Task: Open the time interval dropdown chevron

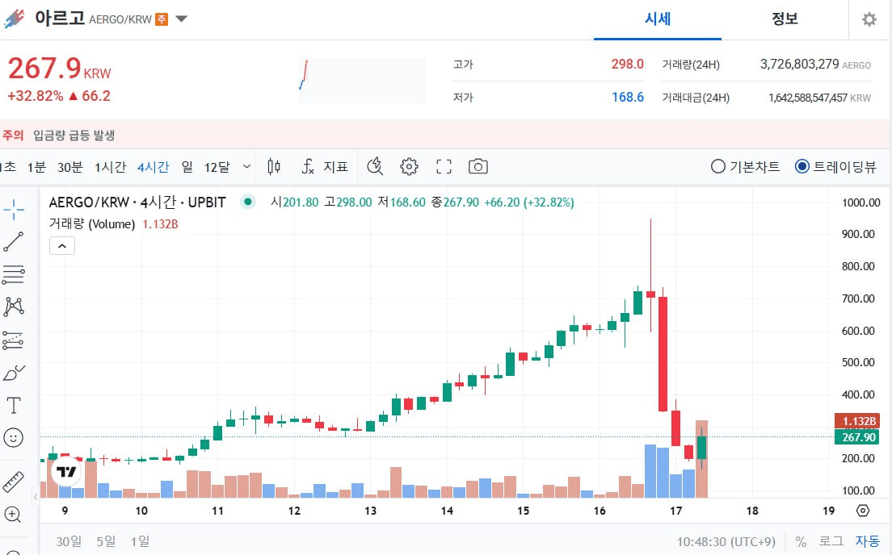Action: point(247,167)
